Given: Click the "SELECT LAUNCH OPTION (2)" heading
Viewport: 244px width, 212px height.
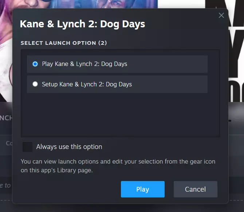Looking at the screenshot, I should pos(64,43).
